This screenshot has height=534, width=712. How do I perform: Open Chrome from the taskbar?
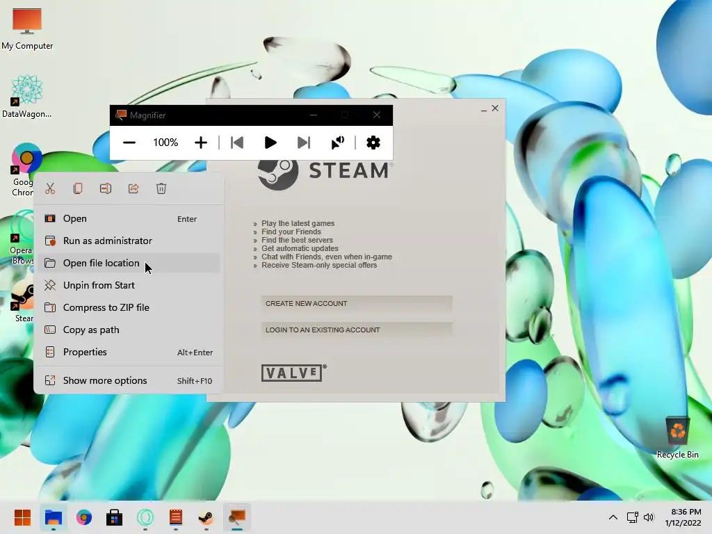[x=84, y=517]
